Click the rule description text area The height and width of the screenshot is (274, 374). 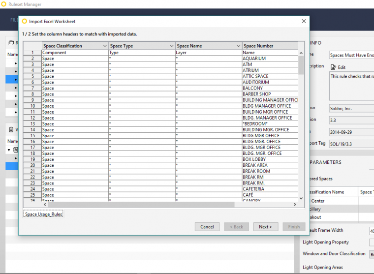(351, 86)
